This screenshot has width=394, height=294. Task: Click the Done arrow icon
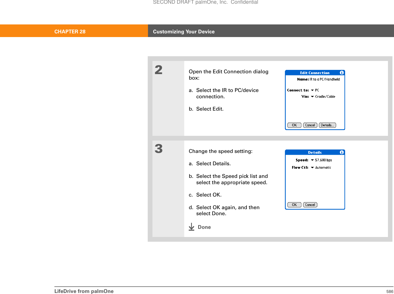click(192, 227)
